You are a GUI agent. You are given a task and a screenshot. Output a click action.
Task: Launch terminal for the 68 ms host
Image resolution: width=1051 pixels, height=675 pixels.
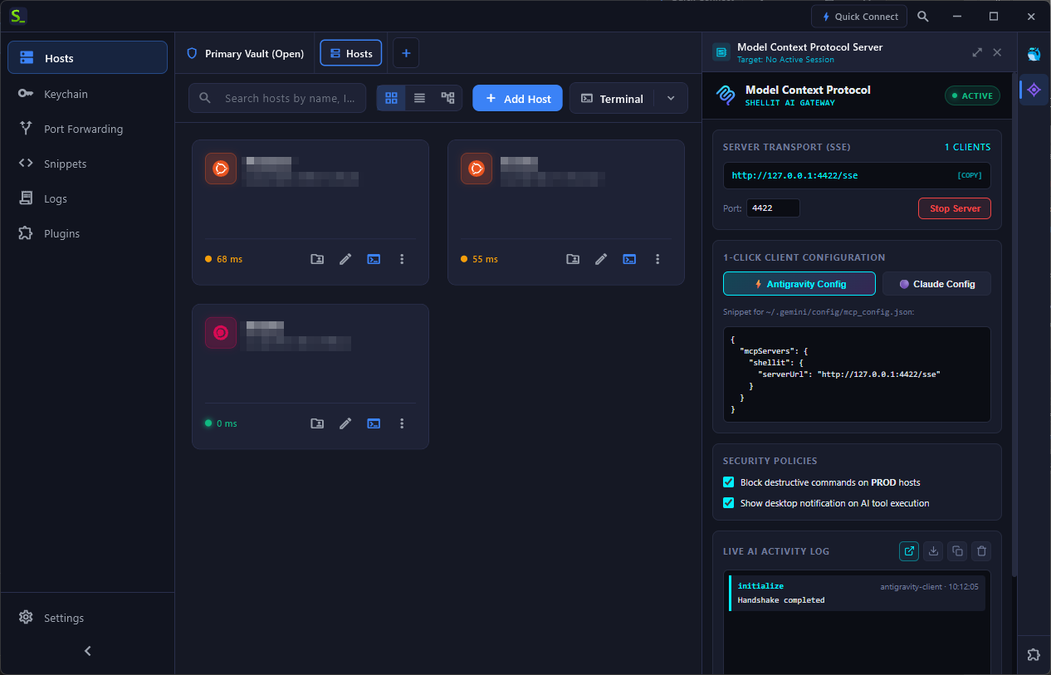[374, 259]
